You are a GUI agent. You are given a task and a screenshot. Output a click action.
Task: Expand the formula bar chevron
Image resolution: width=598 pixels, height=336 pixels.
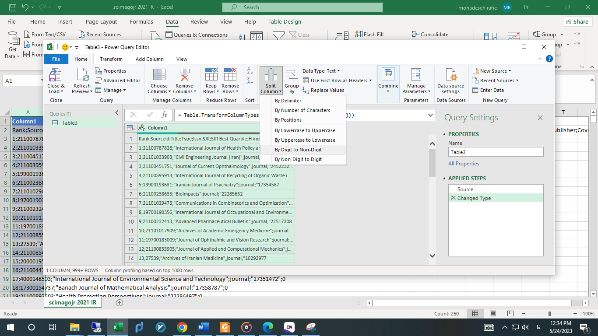[x=431, y=115]
